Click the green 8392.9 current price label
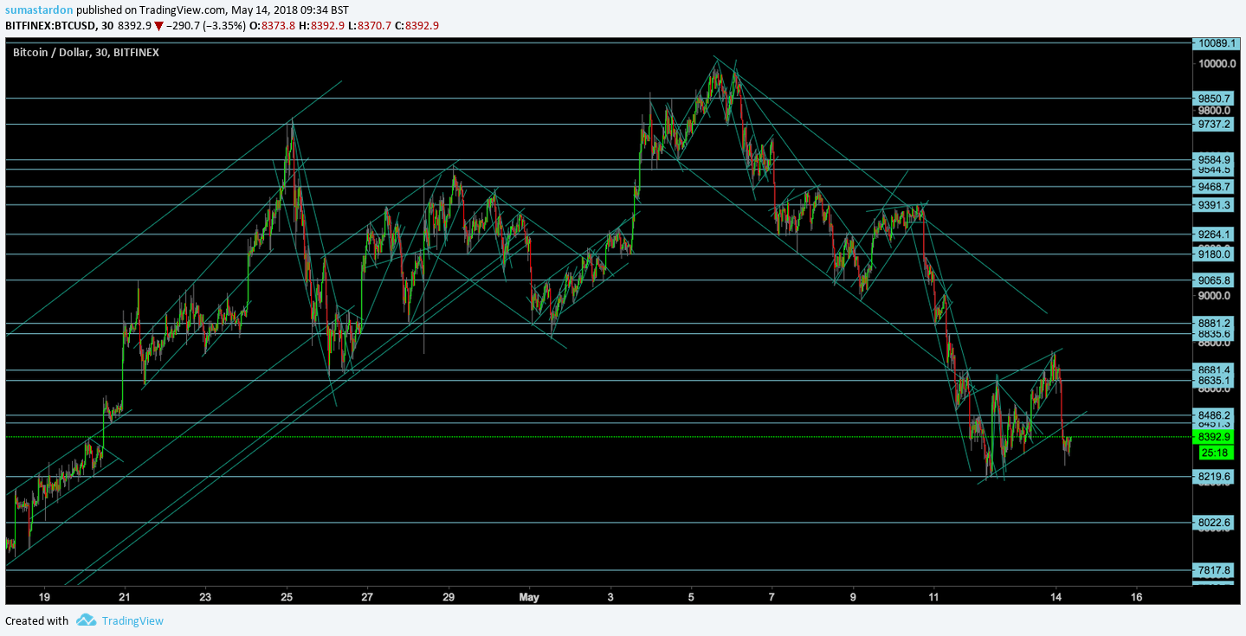The image size is (1246, 636). coord(1214,437)
